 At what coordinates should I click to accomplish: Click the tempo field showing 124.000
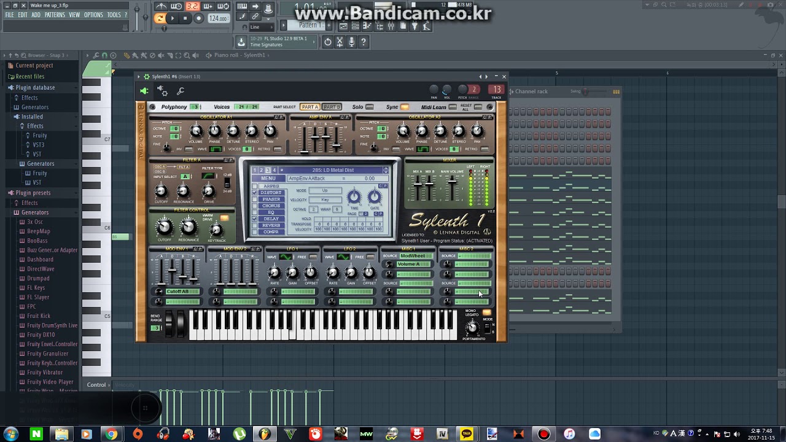pyautogui.click(x=218, y=18)
